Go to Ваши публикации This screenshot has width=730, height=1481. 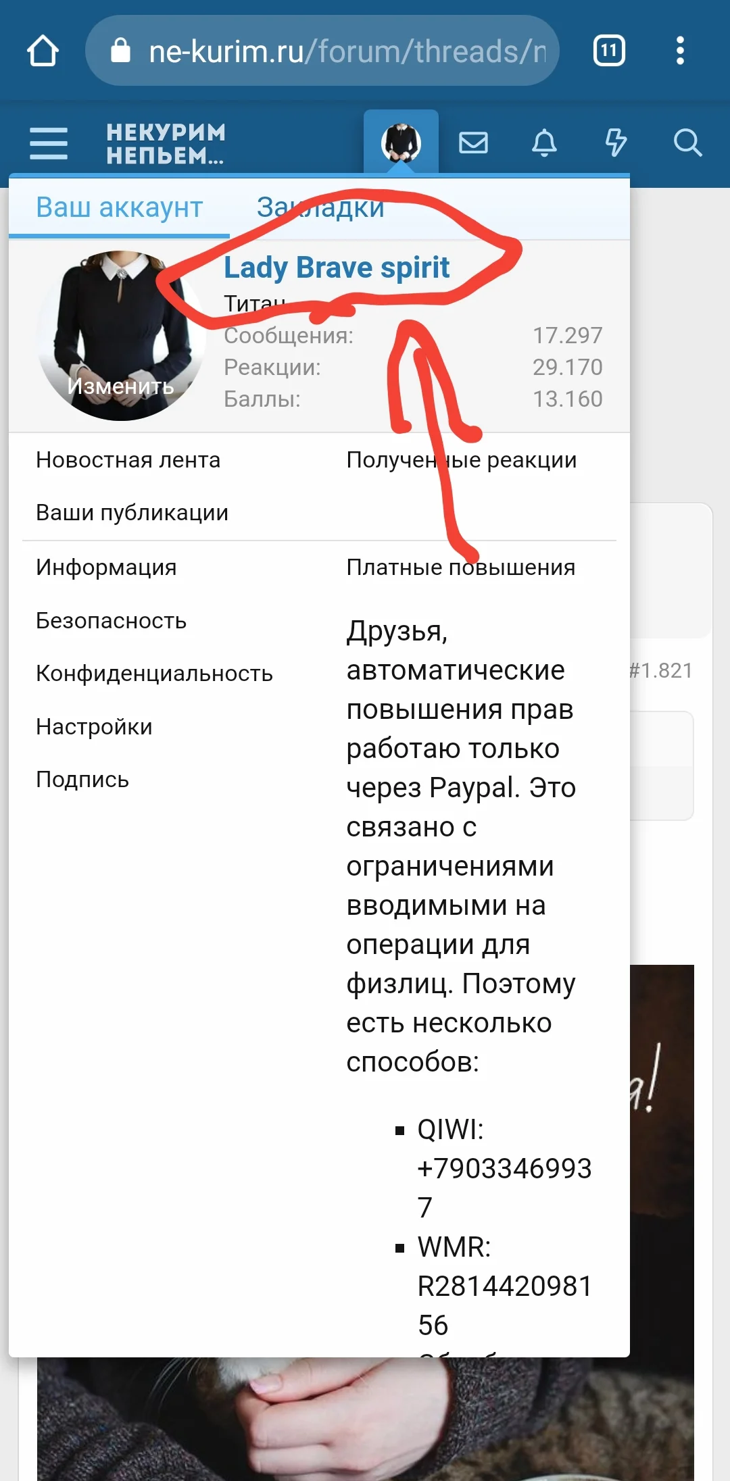(132, 513)
